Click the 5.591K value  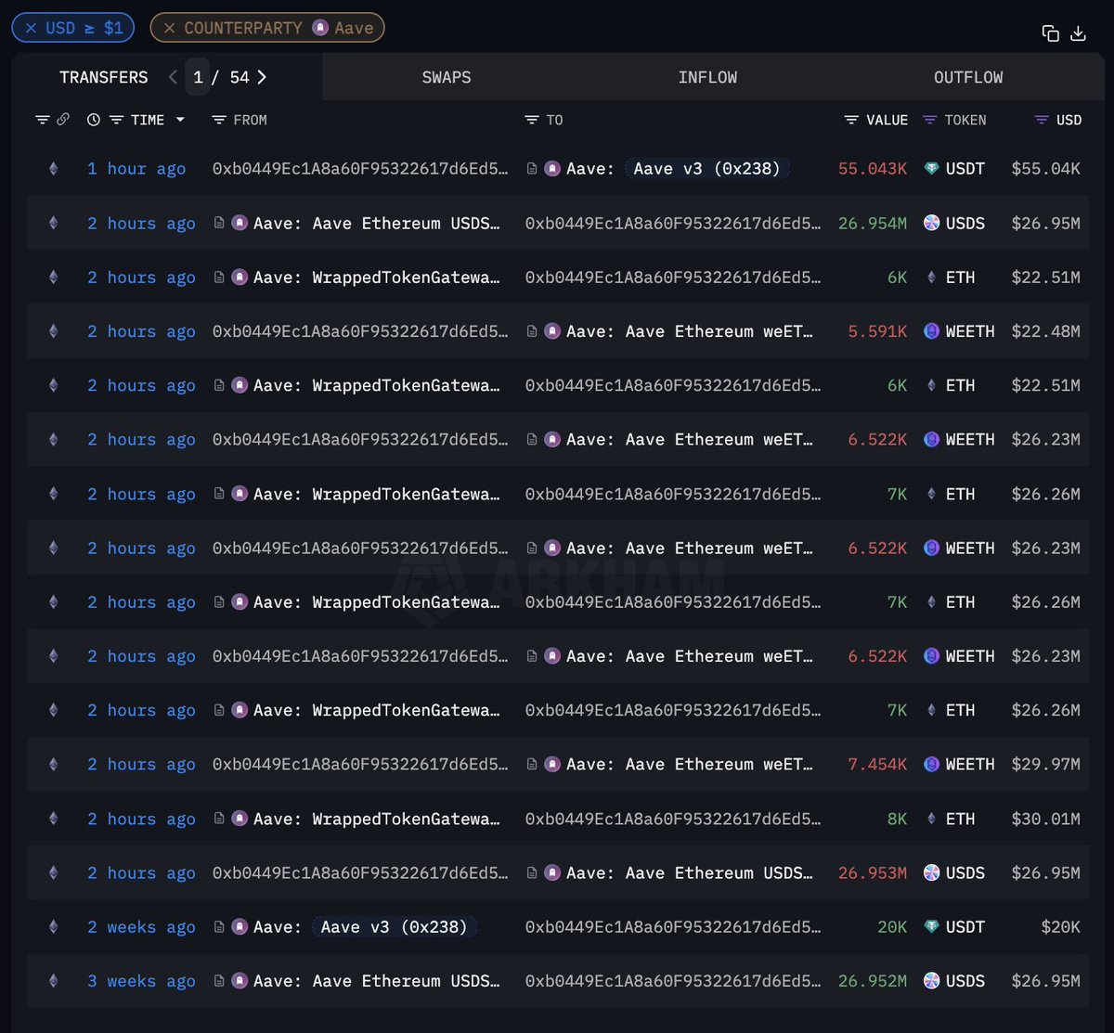(x=877, y=331)
